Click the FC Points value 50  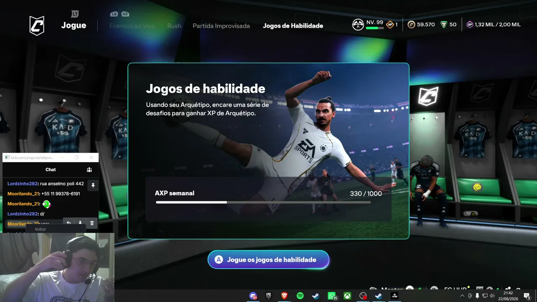pyautogui.click(x=453, y=25)
